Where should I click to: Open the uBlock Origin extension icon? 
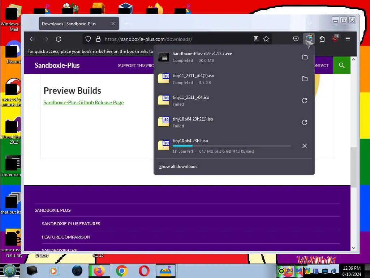click(x=335, y=38)
